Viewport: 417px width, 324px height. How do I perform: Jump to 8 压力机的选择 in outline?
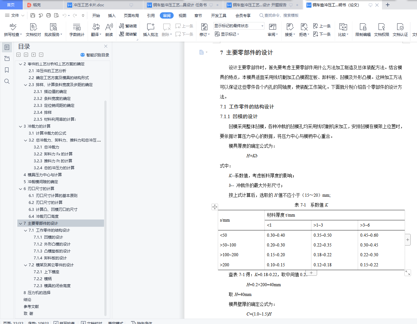(x=37, y=293)
